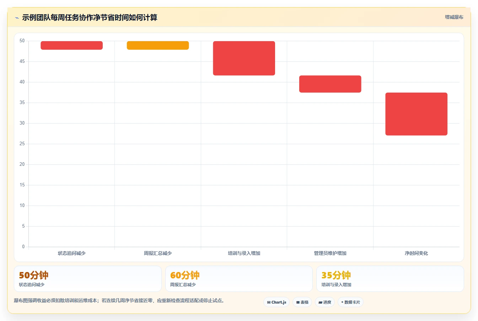
Task: Click the x-axis label 周报汇总减少
Action: click(158, 253)
